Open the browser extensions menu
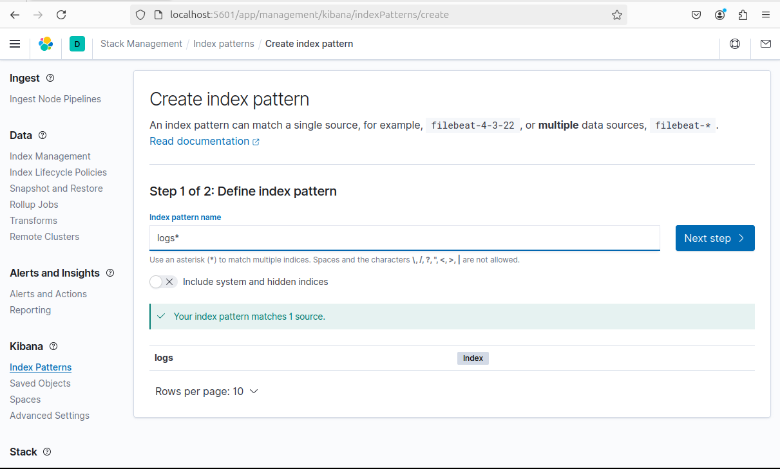The width and height of the screenshot is (780, 469). [743, 15]
